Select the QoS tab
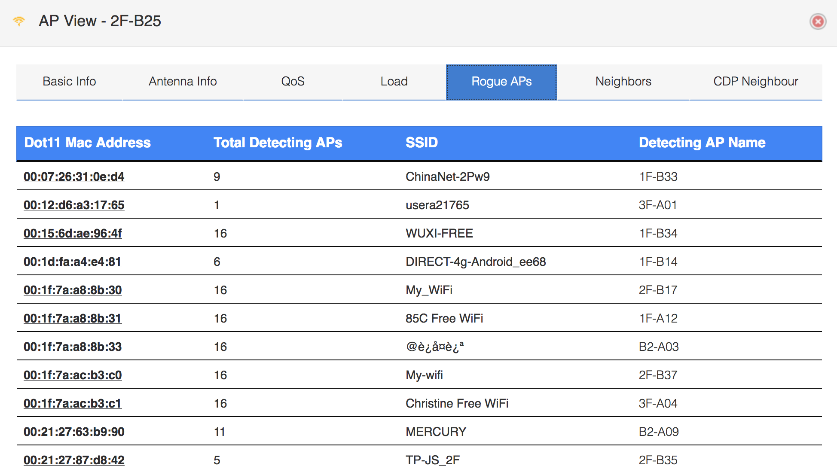 point(293,82)
